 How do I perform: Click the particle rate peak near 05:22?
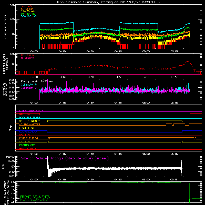[188, 61]
